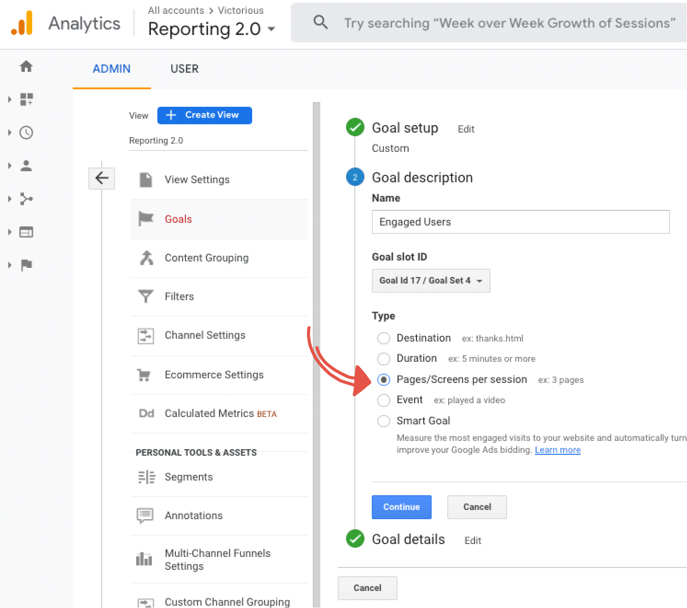Screen dimensions: 687x608
Task: Open the Realtime clock icon
Action: (x=26, y=133)
